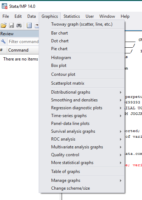Expand Manage graphs submenu
The image size is (142, 200).
point(82,180)
